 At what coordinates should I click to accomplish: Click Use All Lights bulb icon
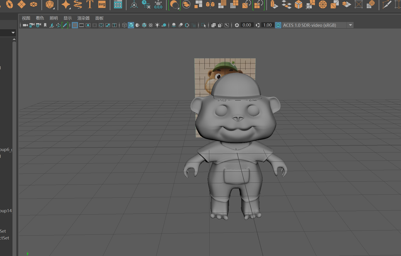coord(157,25)
